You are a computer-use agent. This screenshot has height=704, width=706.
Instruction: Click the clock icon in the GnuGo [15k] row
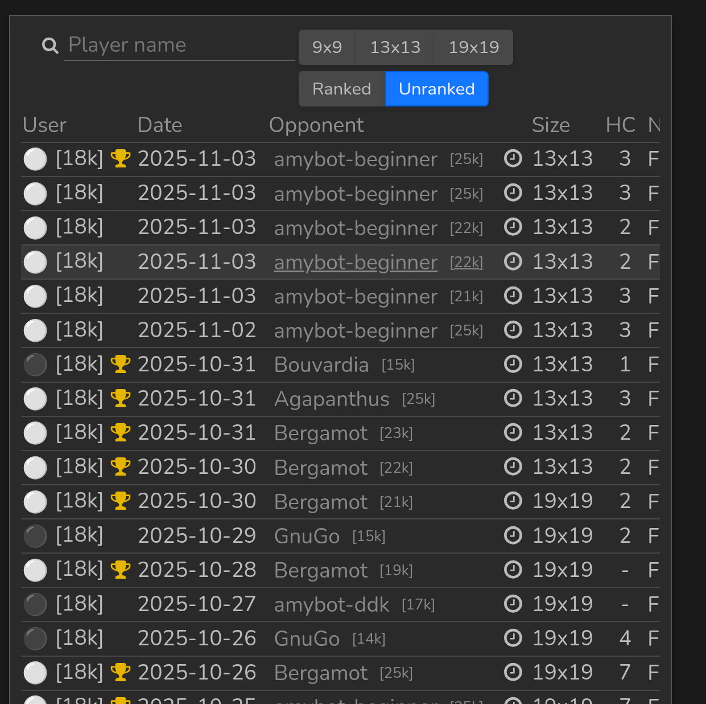pyautogui.click(x=513, y=536)
